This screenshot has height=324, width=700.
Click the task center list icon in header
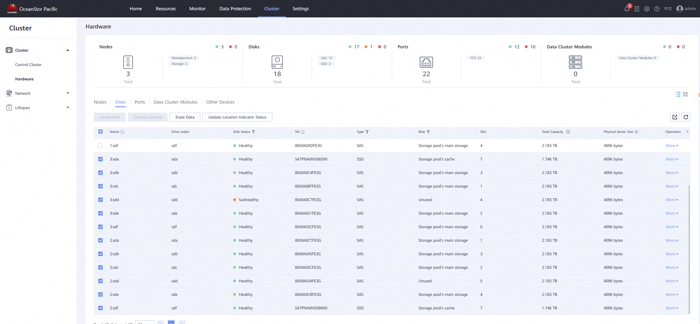(x=637, y=9)
